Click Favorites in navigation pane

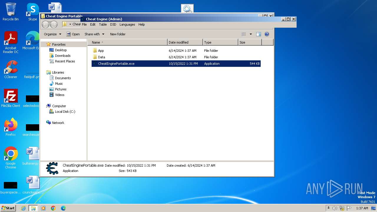59,44
